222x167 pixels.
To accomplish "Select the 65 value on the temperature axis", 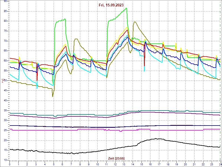I will (5, 51).
